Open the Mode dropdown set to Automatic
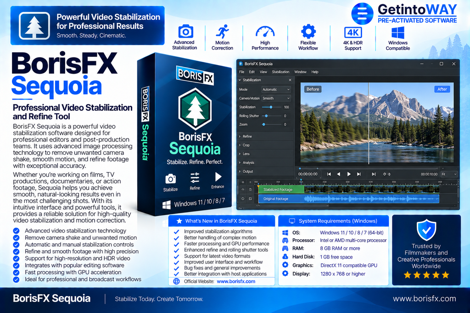470x313 pixels. click(276, 89)
